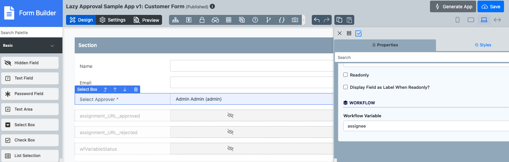Copy the selected element using copy icon

(x=339, y=20)
